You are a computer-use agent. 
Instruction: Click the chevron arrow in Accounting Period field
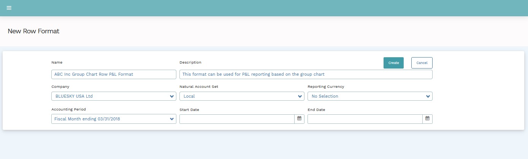(x=171, y=119)
